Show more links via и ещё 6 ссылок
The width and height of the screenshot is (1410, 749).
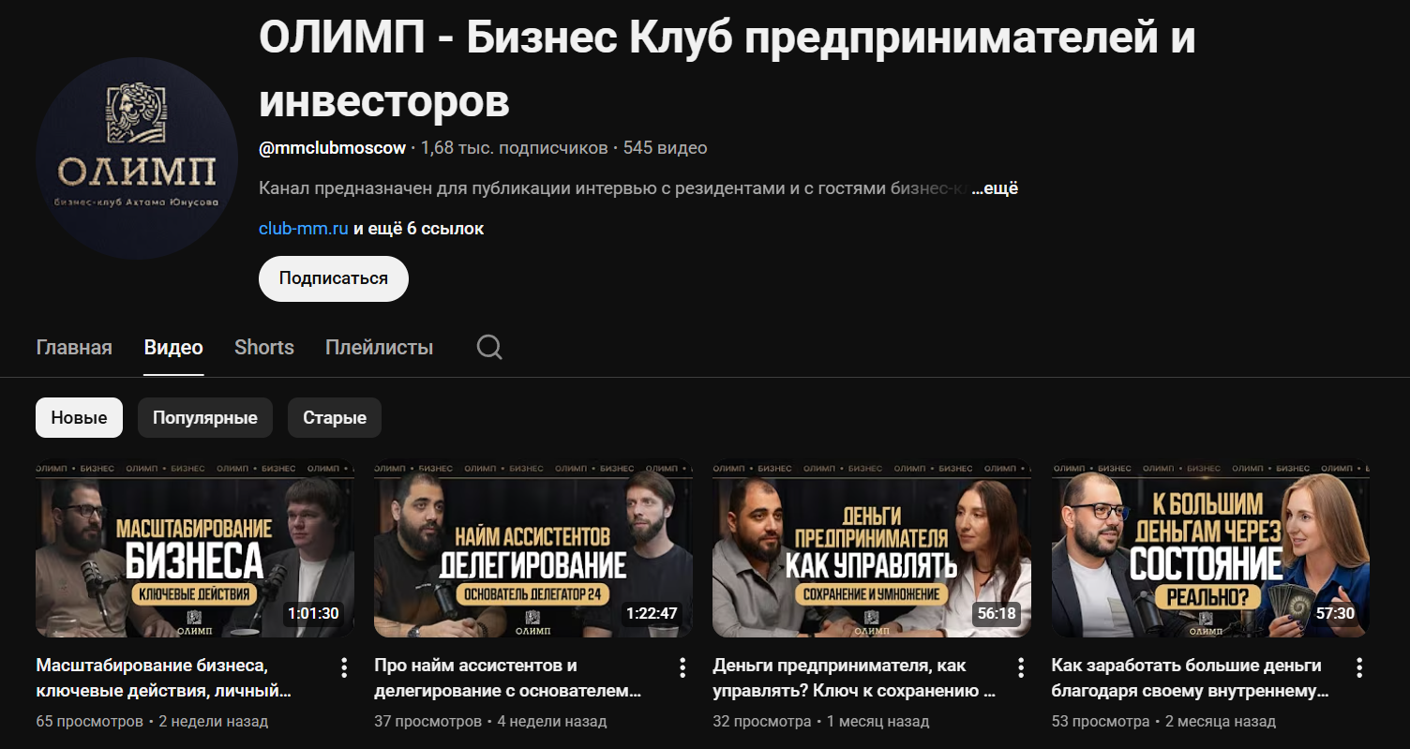[419, 229]
